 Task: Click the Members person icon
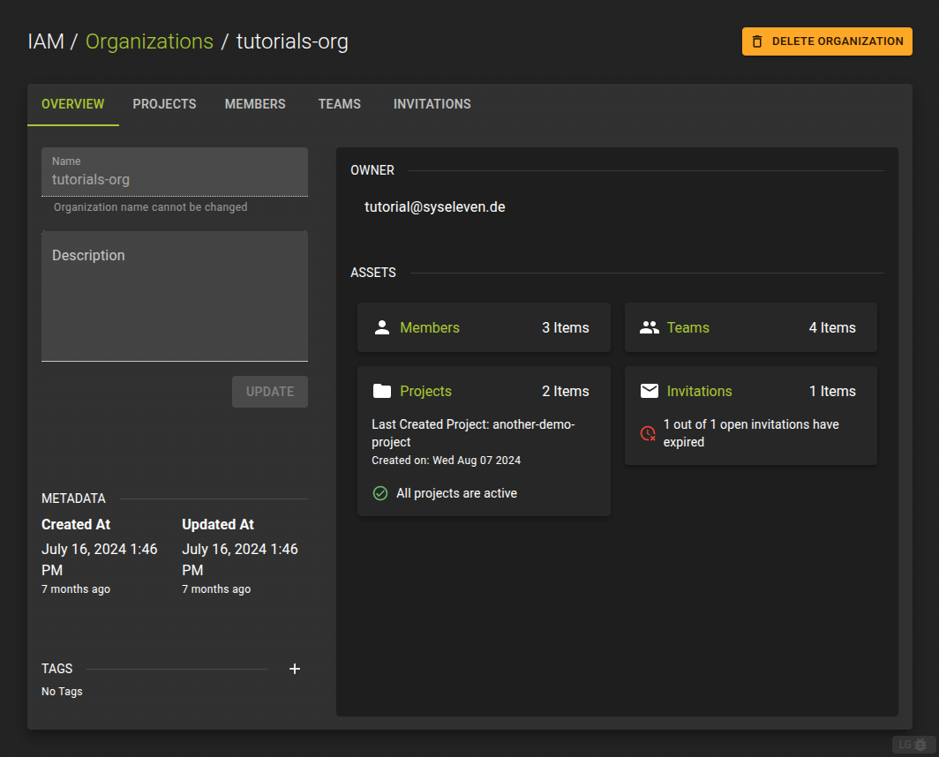click(381, 326)
